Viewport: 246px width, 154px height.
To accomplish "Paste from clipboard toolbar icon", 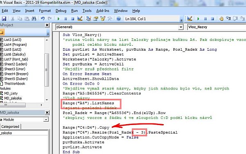I will (27, 19).
